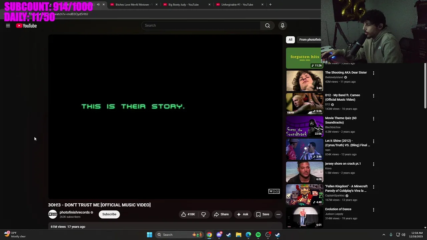Open The Shooting AKA Dear Sister thumbnail
Viewport: 427px width, 240px height.
click(305, 81)
